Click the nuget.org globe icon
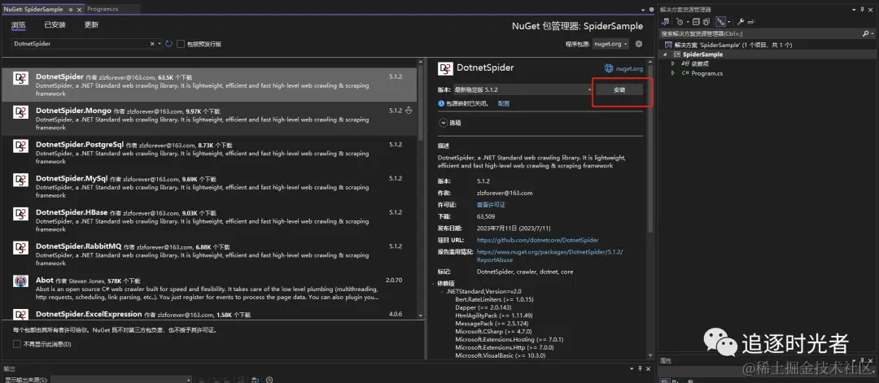 point(609,68)
